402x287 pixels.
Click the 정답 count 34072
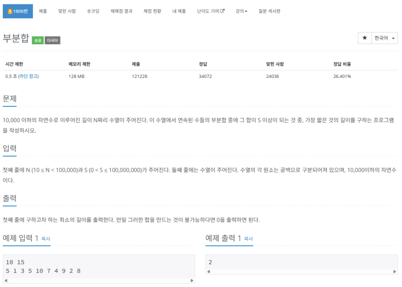[206, 76]
